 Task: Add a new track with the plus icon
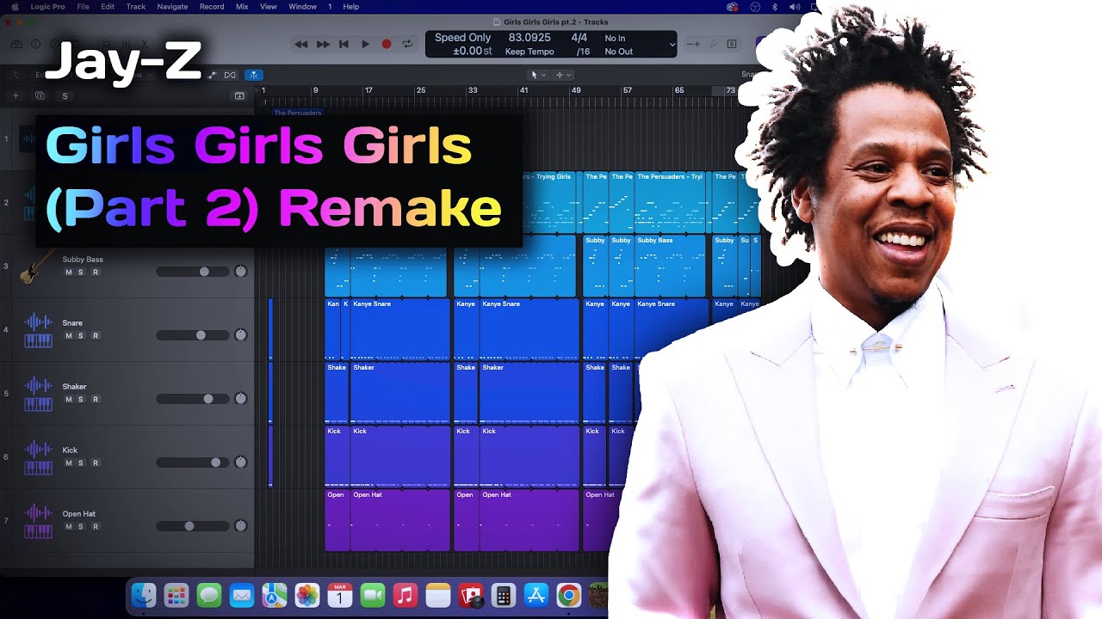pyautogui.click(x=15, y=95)
